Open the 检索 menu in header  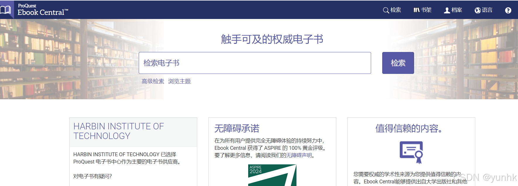tap(392, 10)
